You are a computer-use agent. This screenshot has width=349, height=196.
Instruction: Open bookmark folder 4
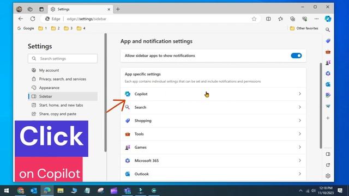81,28
